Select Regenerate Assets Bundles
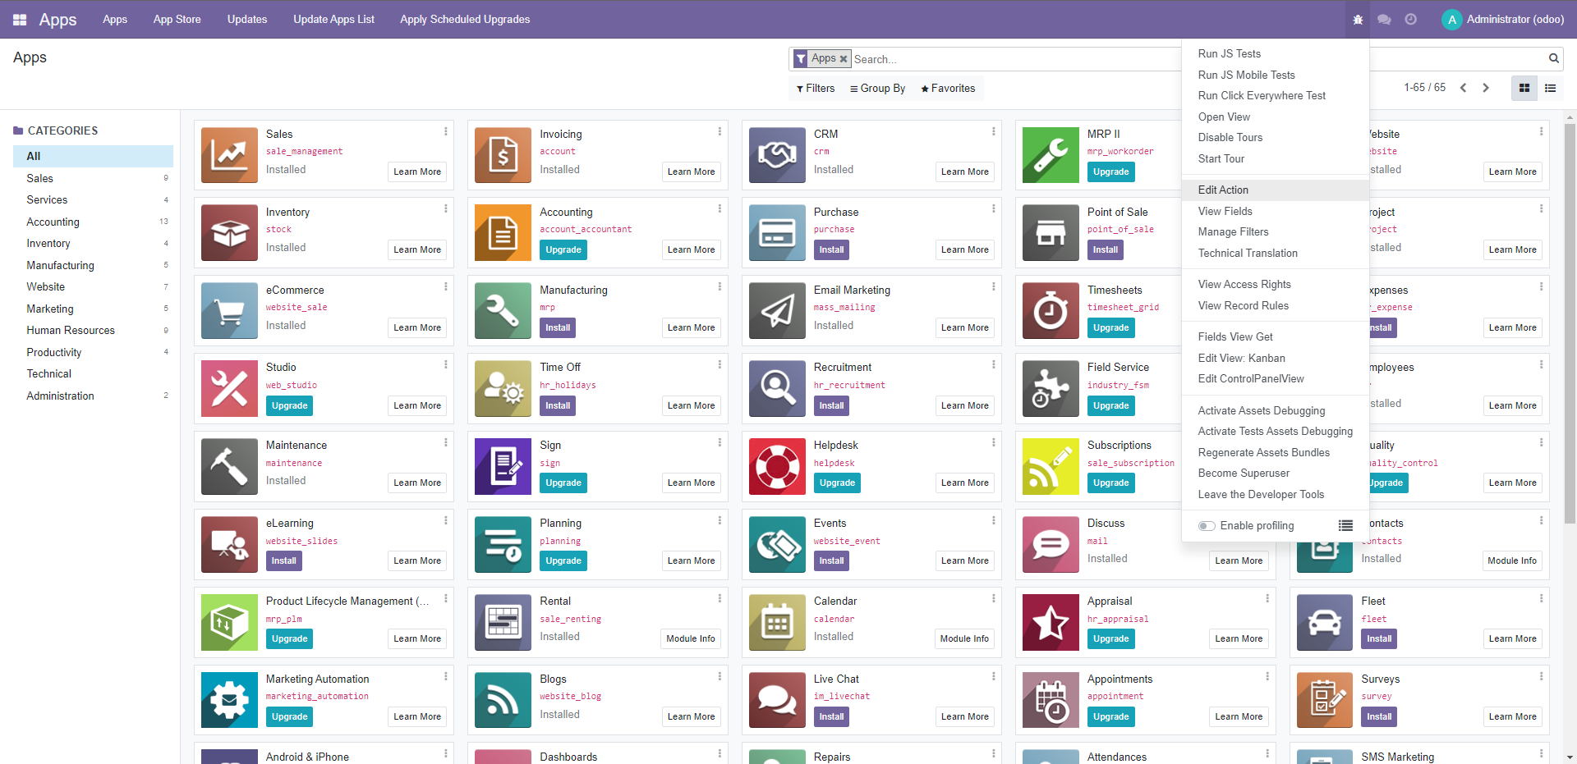 click(1276, 453)
